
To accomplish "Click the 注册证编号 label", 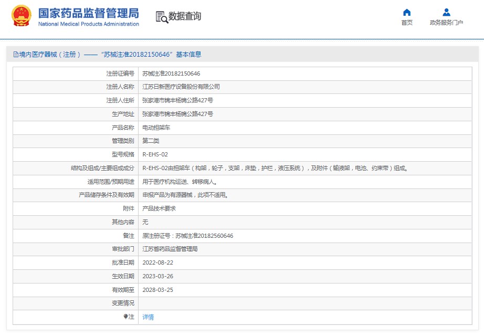I will [120, 73].
